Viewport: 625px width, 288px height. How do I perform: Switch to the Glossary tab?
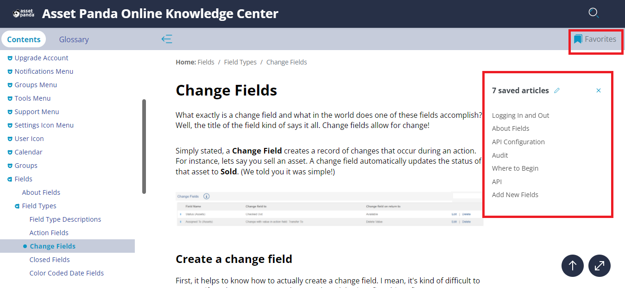74,39
